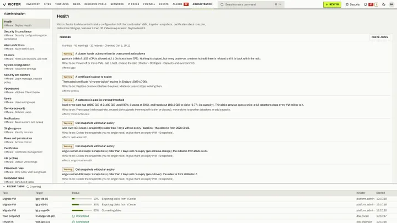Image resolution: width=397 pixels, height=223 pixels.
Task: Click the Security shield icon in top bar
Action: (x=347, y=4)
